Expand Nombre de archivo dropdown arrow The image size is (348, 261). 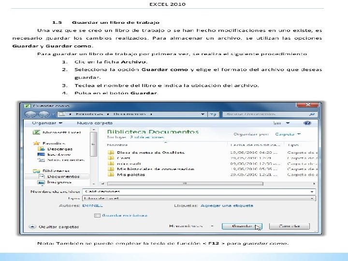[x=312, y=191]
